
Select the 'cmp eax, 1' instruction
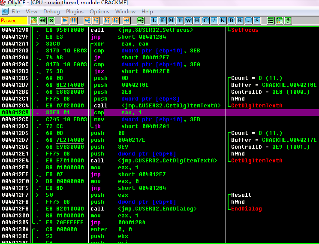tap(118, 112)
